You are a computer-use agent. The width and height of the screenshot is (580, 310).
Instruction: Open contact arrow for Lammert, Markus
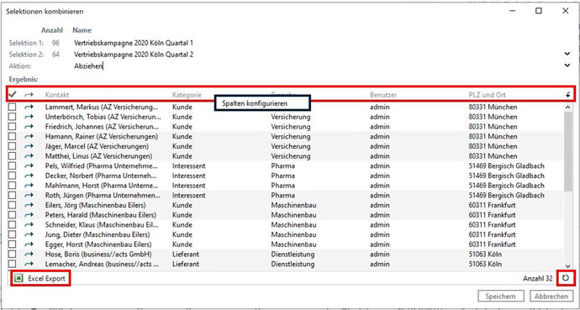pyautogui.click(x=29, y=108)
